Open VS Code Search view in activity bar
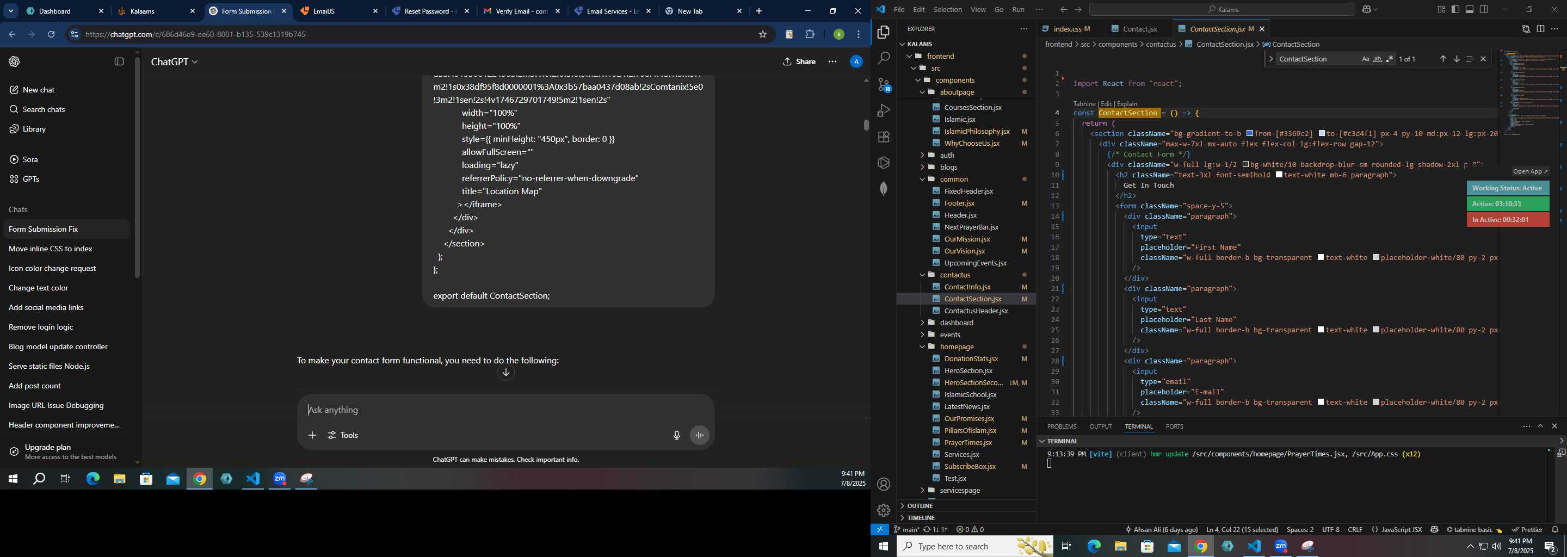This screenshot has width=1567, height=557. (x=883, y=58)
